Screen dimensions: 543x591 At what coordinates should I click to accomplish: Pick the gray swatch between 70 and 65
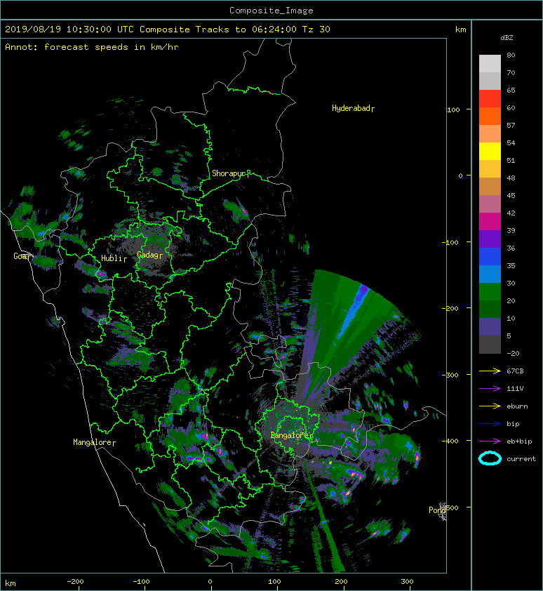[490, 81]
